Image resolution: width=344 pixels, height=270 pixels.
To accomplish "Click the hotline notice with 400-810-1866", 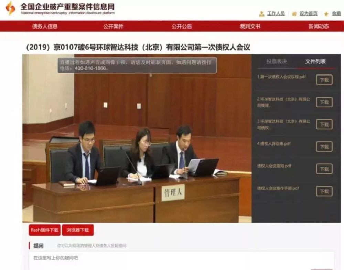I will pyautogui.click(x=137, y=65).
